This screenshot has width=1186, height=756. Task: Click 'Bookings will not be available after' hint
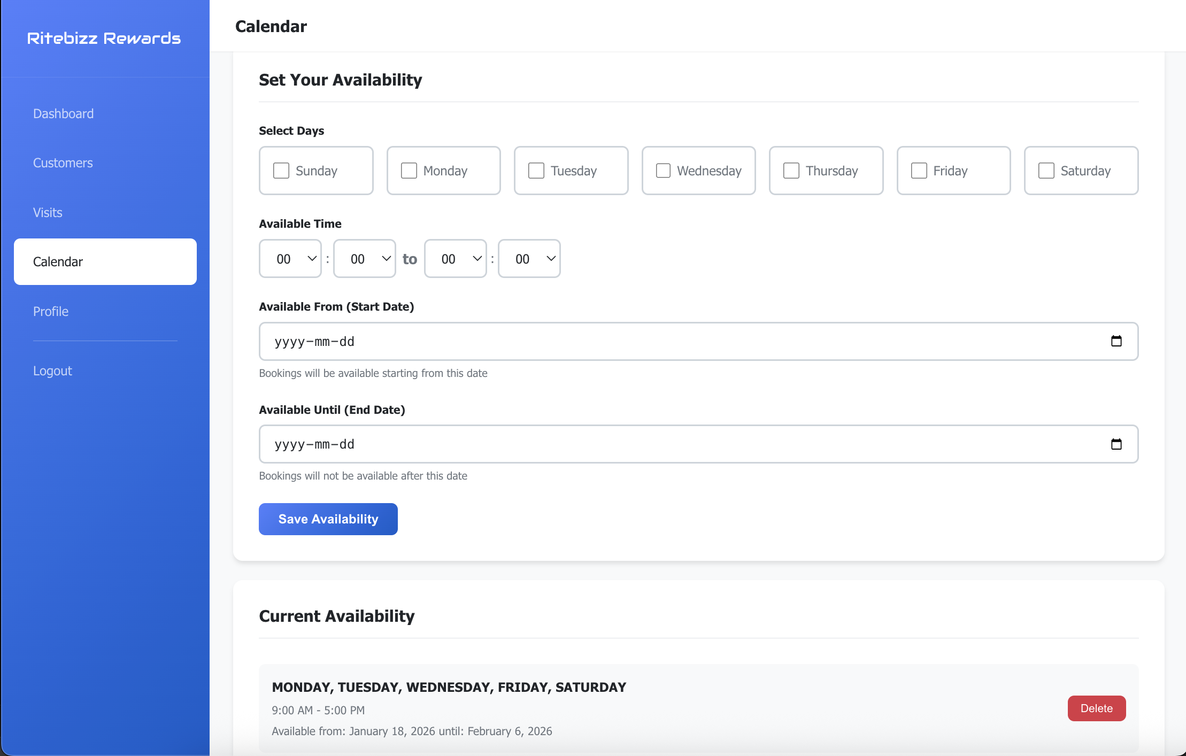[363, 476]
